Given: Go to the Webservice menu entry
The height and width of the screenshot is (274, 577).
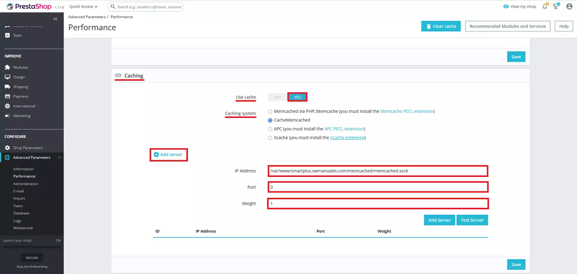Looking at the screenshot, I should pos(23,228).
